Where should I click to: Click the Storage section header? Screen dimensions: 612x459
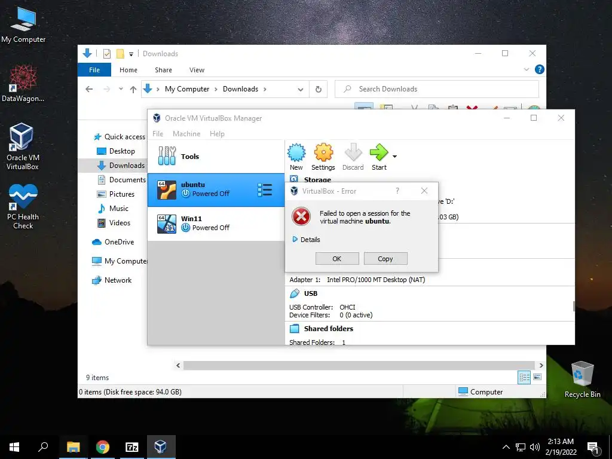tap(317, 180)
